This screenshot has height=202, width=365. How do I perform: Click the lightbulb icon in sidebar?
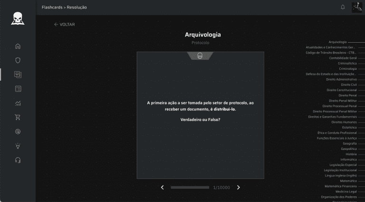pyautogui.click(x=18, y=146)
